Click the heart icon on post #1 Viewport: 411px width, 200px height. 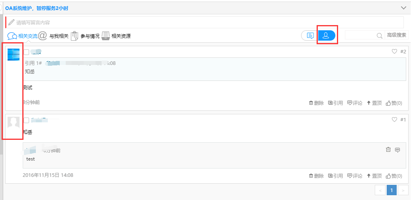pyautogui.click(x=395, y=120)
